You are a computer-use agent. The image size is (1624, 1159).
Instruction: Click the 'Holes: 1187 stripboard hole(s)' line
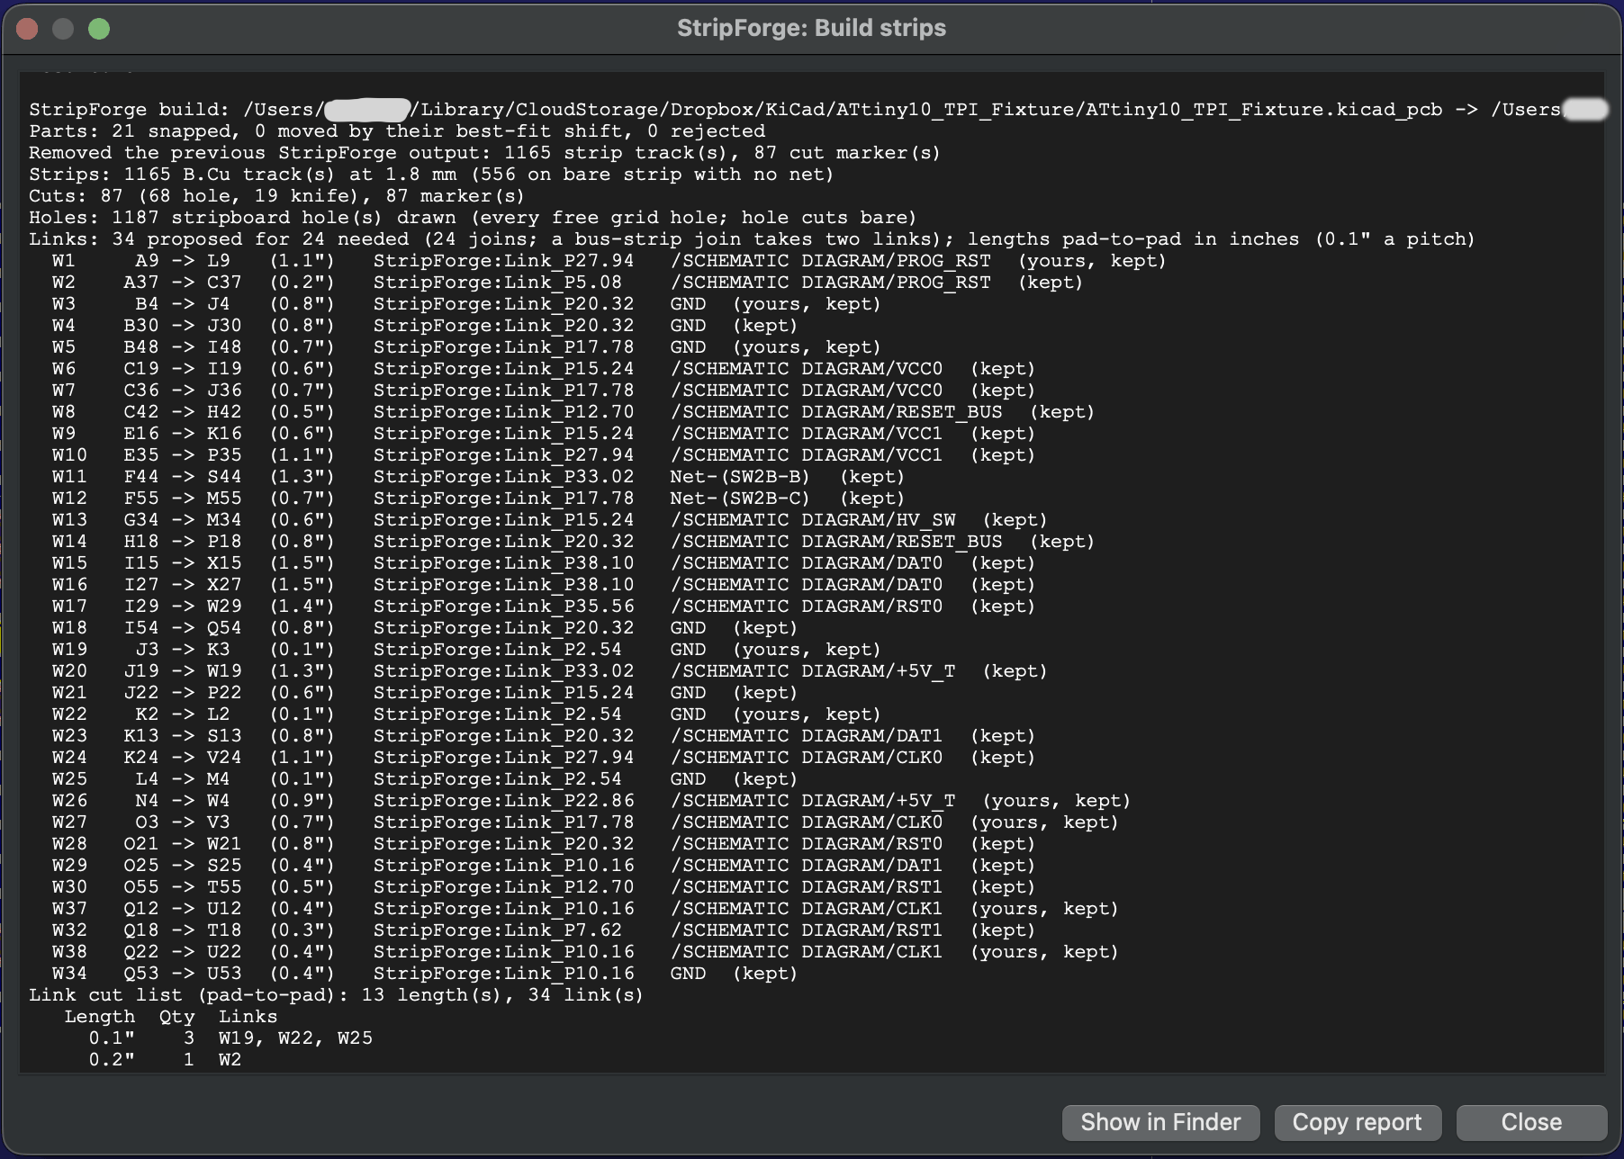pos(473,218)
